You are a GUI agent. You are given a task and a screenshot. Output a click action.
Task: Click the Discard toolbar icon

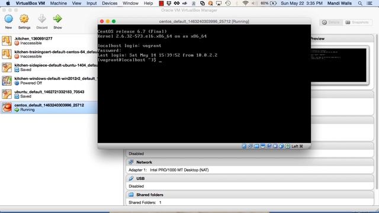click(x=42, y=19)
